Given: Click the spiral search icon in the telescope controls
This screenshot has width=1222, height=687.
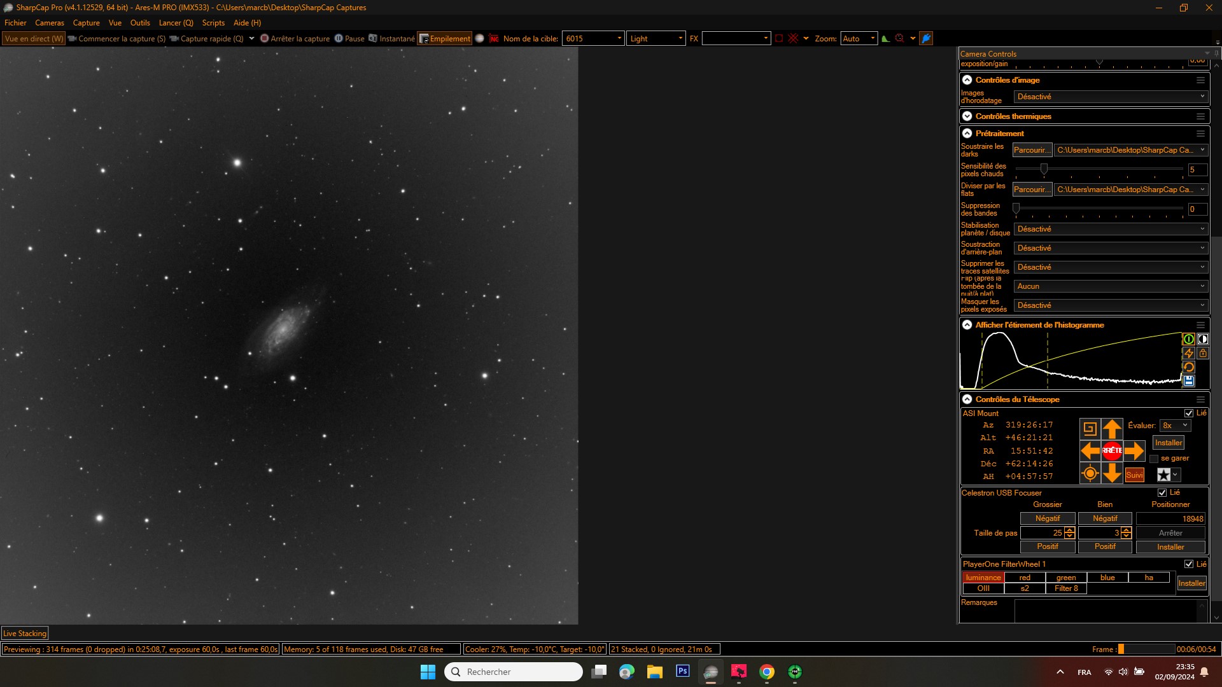Looking at the screenshot, I should (1090, 428).
